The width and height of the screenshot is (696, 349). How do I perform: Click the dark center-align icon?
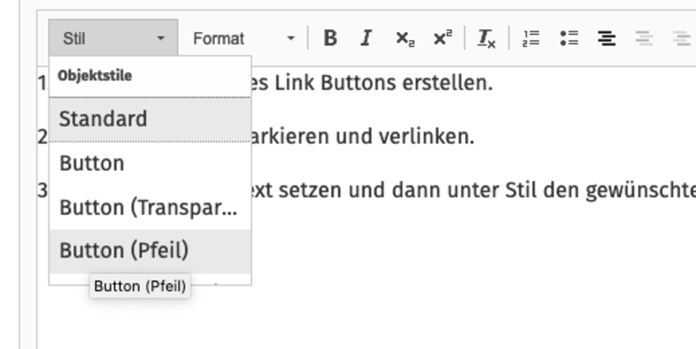pyautogui.click(x=607, y=39)
